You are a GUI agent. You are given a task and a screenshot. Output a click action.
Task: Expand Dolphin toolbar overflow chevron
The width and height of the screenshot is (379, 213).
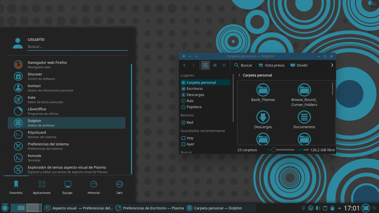332,65
